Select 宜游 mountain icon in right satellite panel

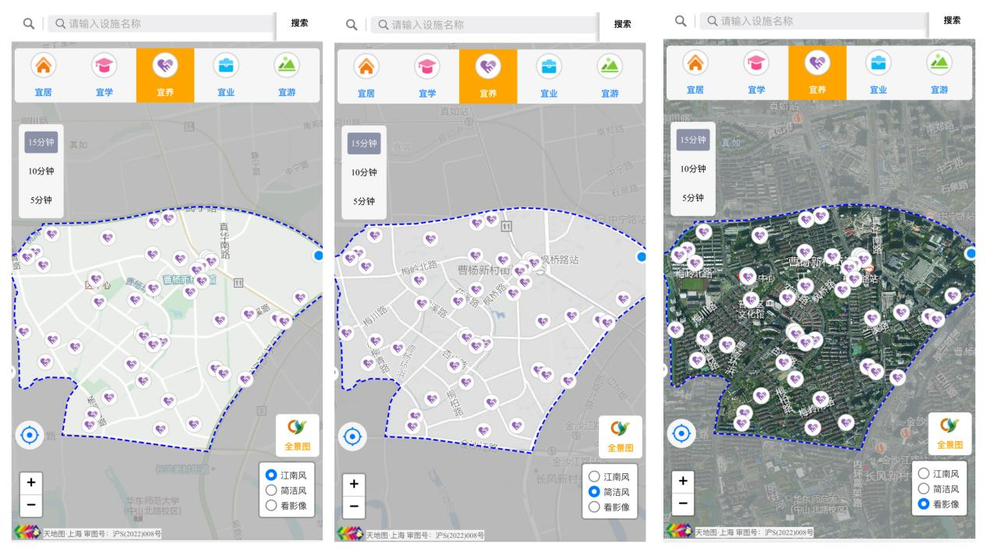coord(939,65)
